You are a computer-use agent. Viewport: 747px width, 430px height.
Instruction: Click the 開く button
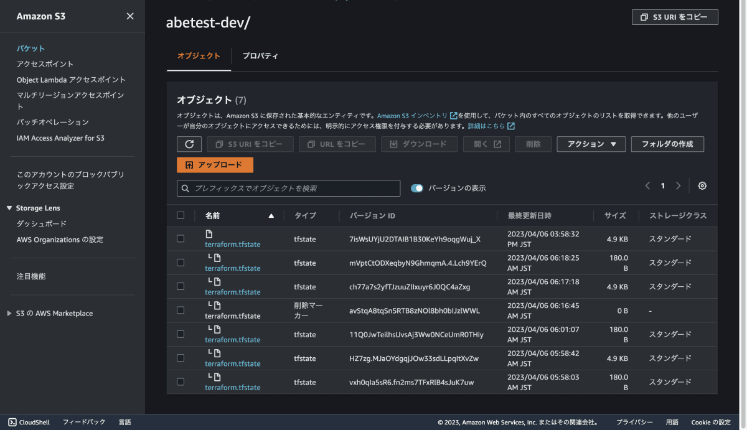[486, 144]
